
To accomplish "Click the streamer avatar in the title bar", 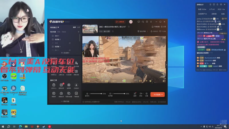I will (x=131, y=22).
